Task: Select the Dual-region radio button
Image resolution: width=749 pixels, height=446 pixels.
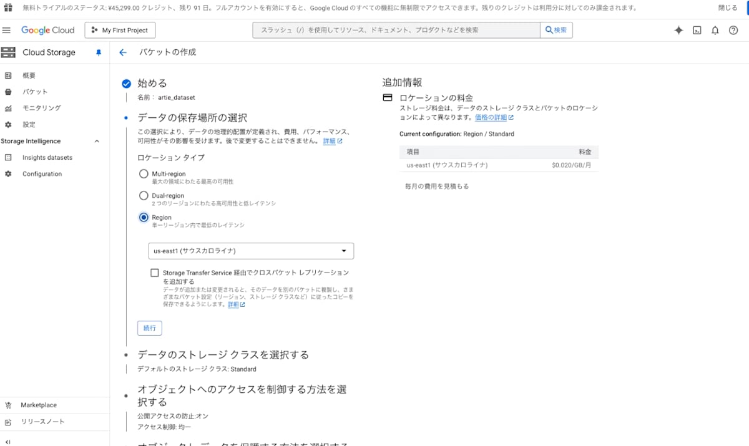Action: pos(144,196)
